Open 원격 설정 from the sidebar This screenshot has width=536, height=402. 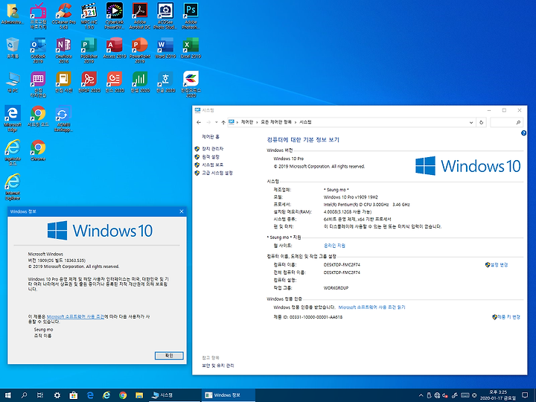point(211,157)
